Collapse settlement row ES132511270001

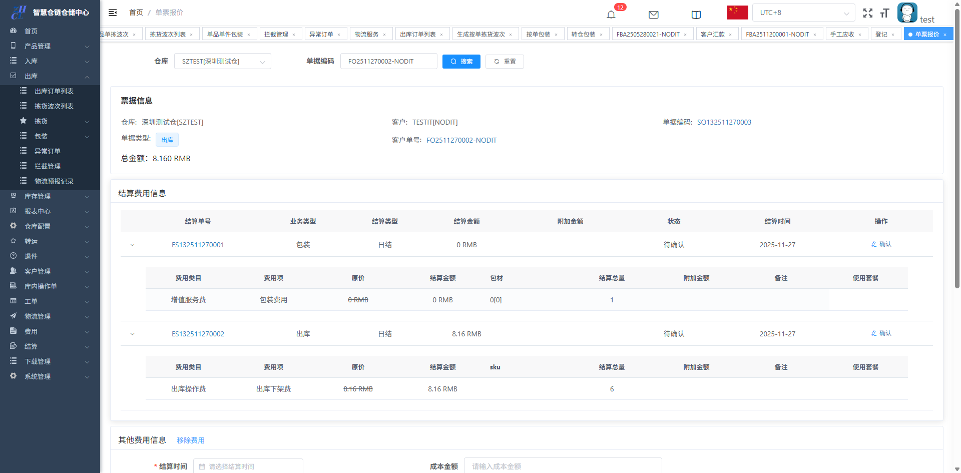[x=133, y=245]
